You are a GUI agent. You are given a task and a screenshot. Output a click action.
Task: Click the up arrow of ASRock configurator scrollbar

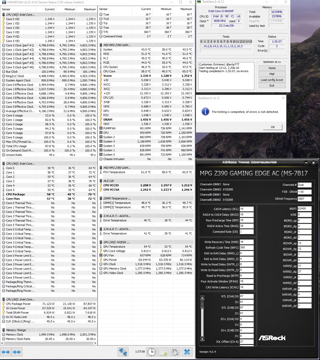[x=202, y=298]
